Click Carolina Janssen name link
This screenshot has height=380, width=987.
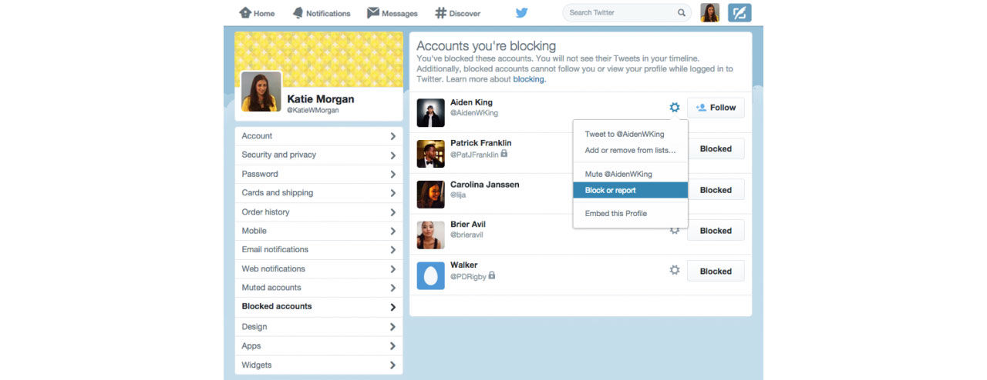coord(485,185)
